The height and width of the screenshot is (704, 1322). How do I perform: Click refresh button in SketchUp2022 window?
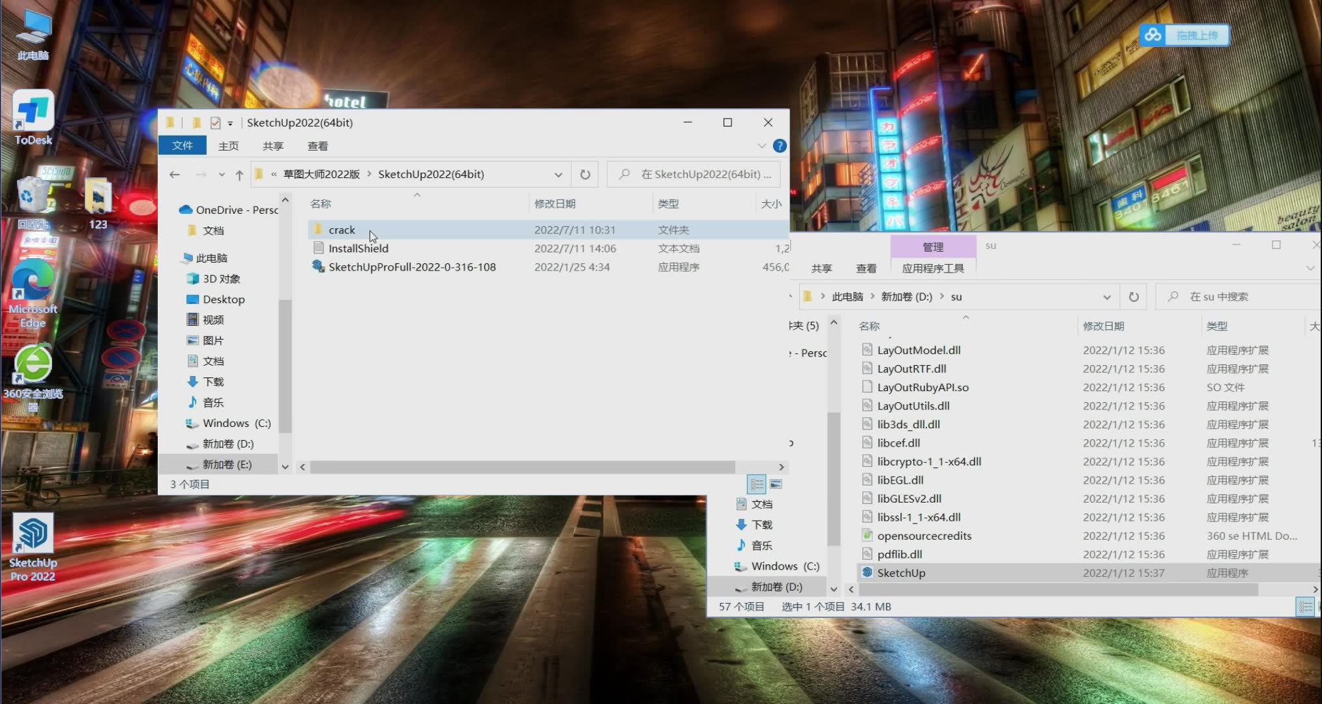(585, 174)
